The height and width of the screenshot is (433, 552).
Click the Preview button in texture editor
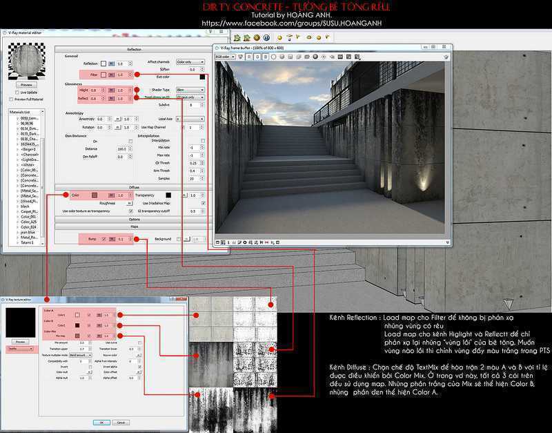pyautogui.click(x=20, y=342)
